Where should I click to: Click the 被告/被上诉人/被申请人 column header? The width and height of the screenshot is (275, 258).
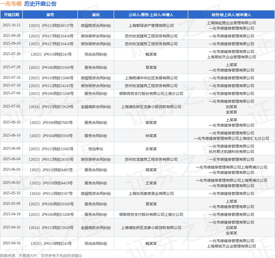click(231, 15)
